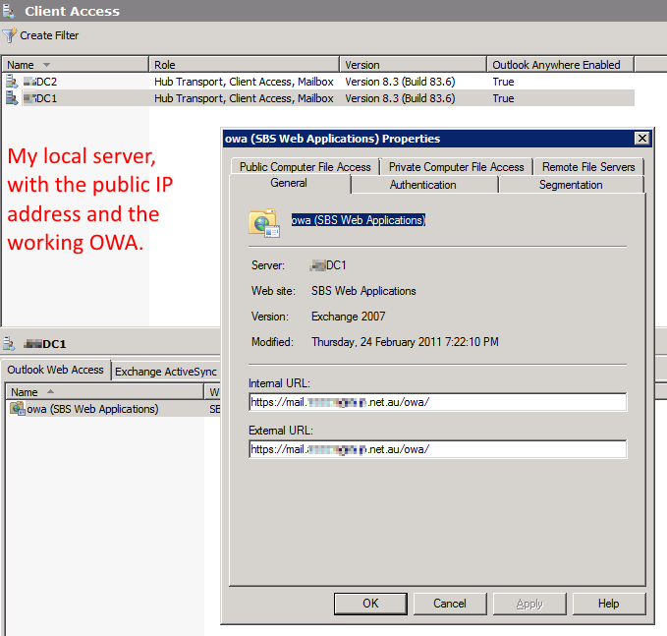
Task: Sort by the Name column in server list
Action: click(x=76, y=65)
